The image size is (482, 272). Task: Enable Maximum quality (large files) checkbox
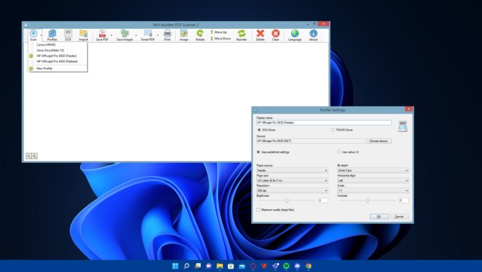pyautogui.click(x=259, y=210)
